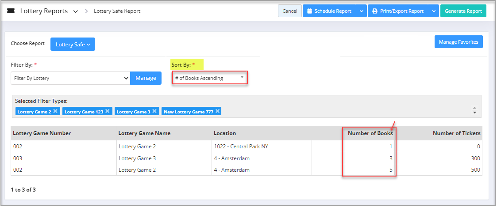This screenshot has height=207, width=497.
Task: Remove the Lottery Game 123 filter tag
Action: [108, 111]
